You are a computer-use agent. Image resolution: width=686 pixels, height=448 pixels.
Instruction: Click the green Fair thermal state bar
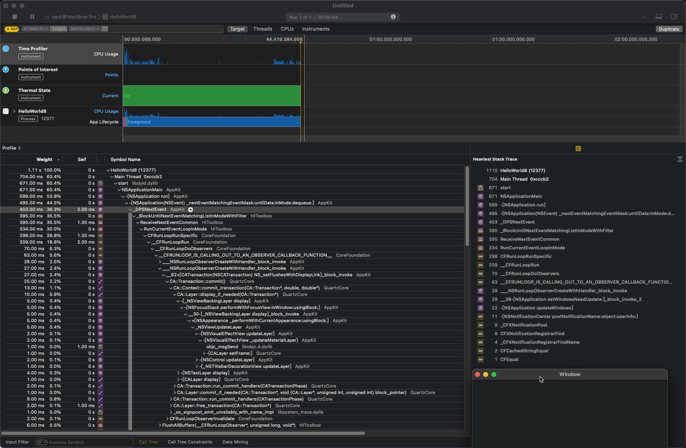[212, 96]
